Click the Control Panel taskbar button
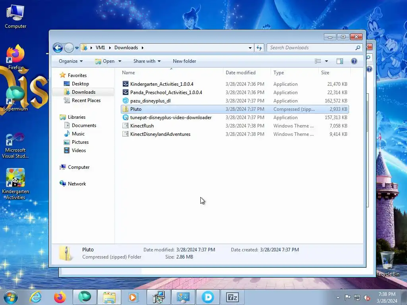This screenshot has height=305, width=407. click(x=183, y=297)
